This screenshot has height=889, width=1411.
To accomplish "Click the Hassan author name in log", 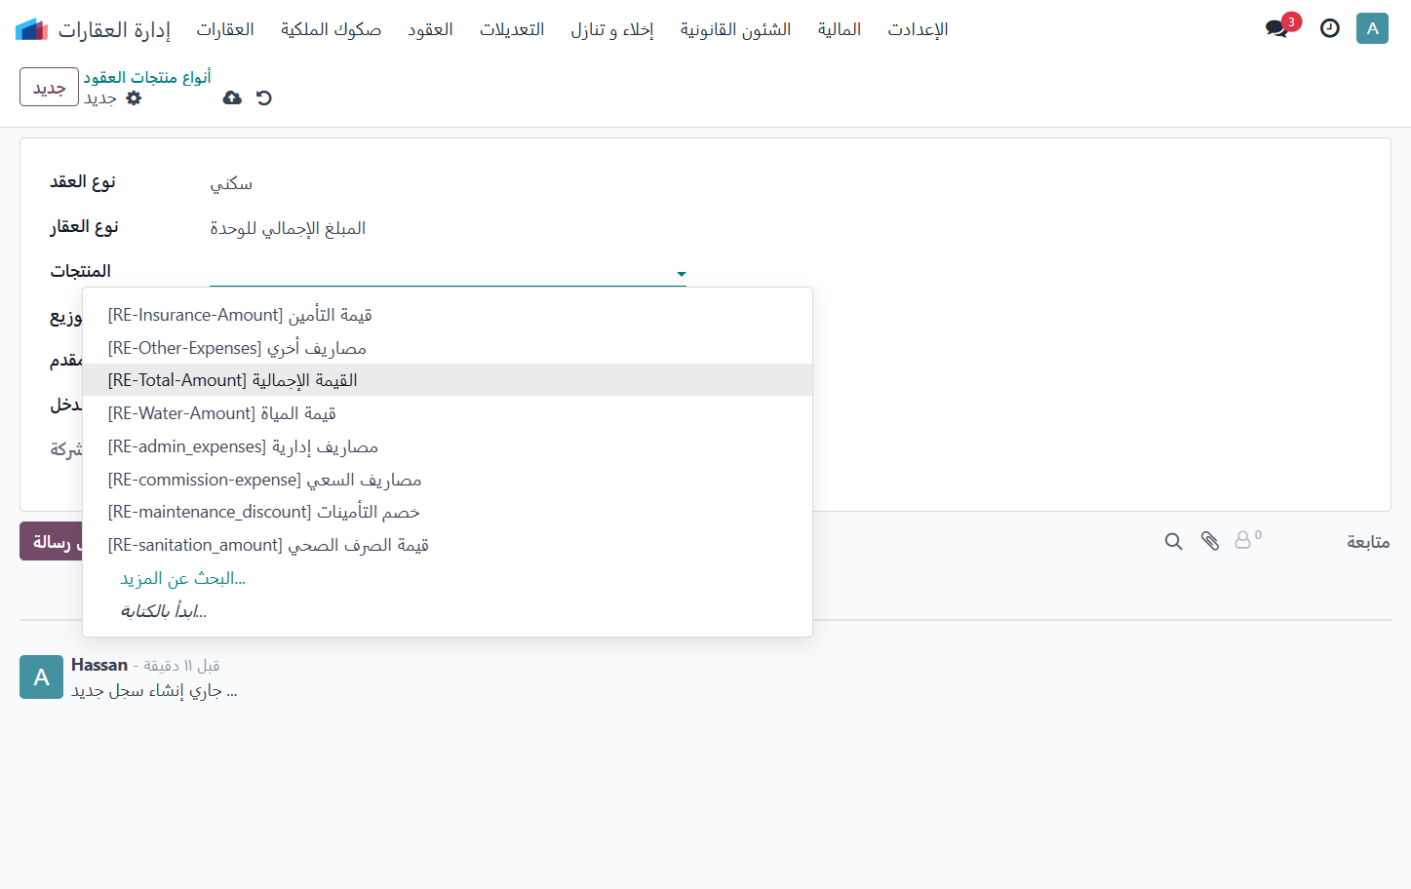I will tap(99, 665).
